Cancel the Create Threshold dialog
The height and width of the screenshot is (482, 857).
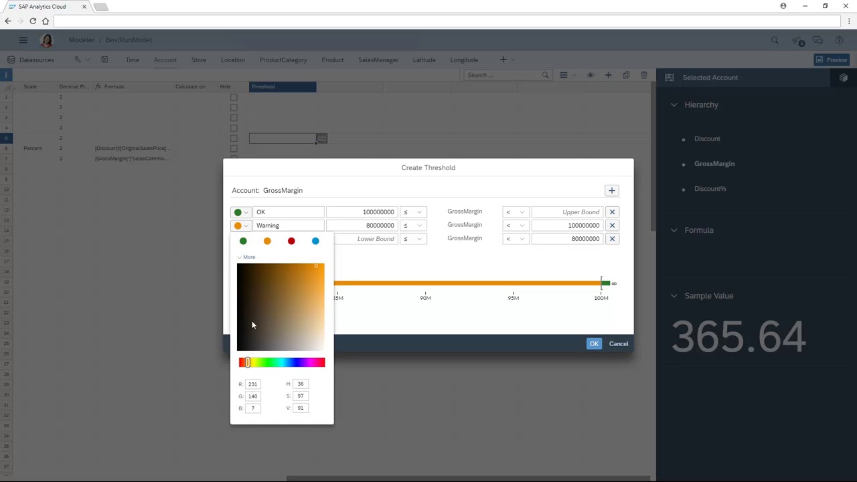(619, 344)
